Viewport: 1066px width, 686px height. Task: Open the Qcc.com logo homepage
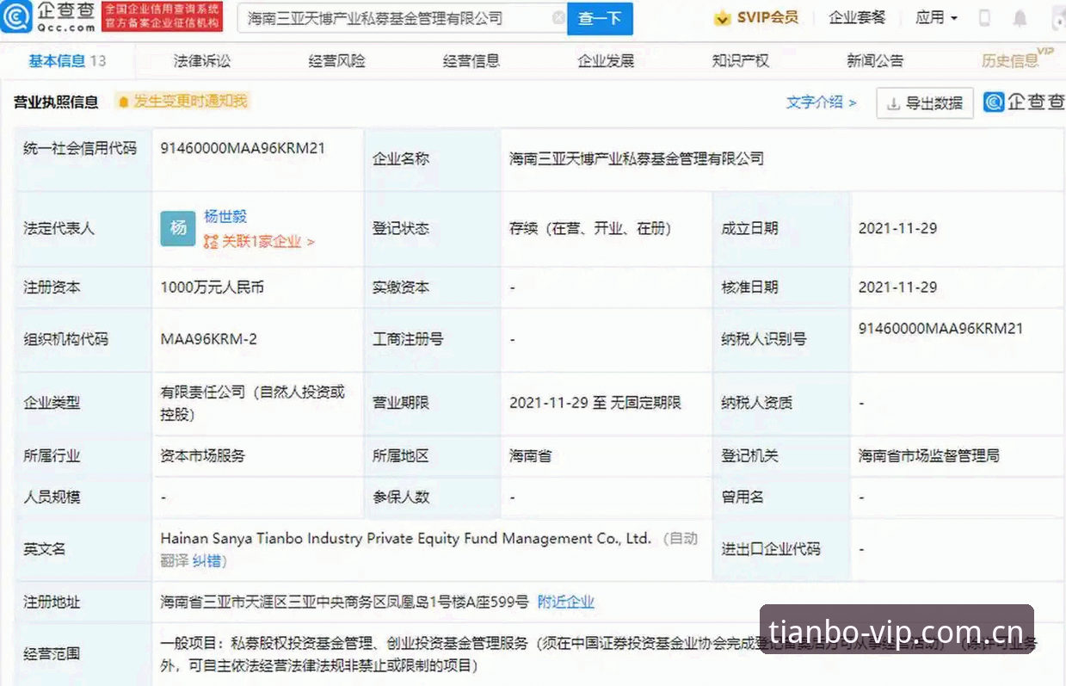coord(48,17)
